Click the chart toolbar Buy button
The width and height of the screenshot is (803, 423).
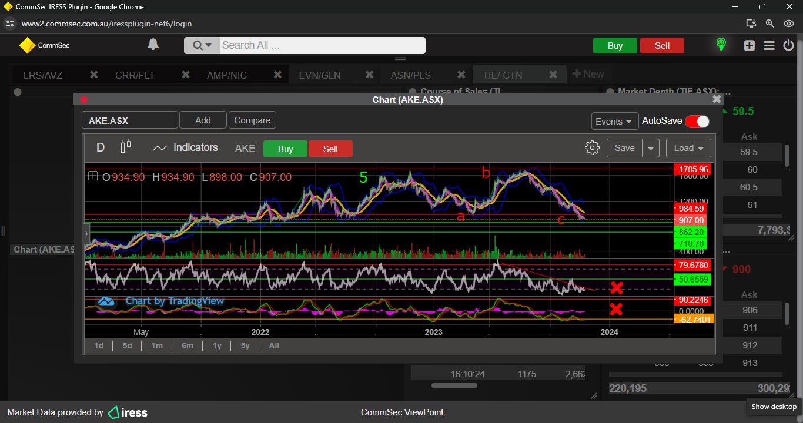coord(285,149)
